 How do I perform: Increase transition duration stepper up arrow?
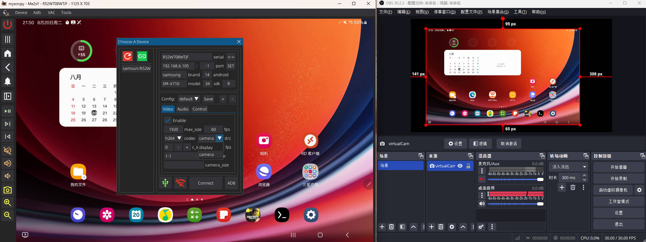(x=584, y=175)
